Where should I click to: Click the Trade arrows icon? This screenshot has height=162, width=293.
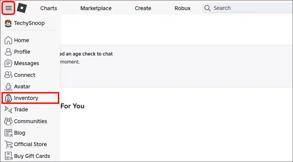tap(8, 110)
